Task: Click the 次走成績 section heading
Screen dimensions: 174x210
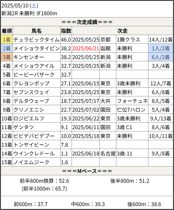Action: coord(87,22)
